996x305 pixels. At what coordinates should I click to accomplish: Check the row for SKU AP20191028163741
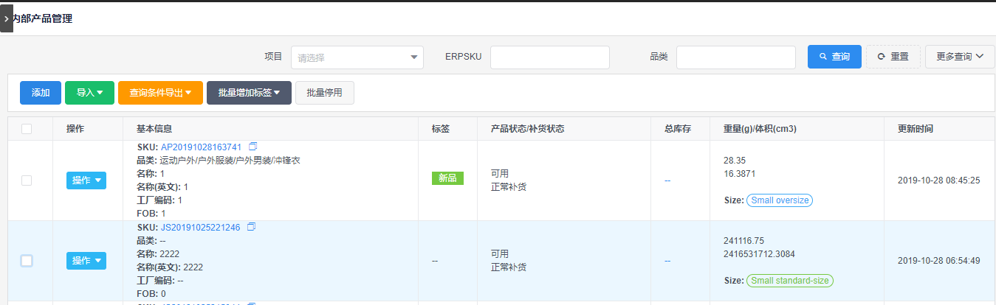pyautogui.click(x=27, y=180)
